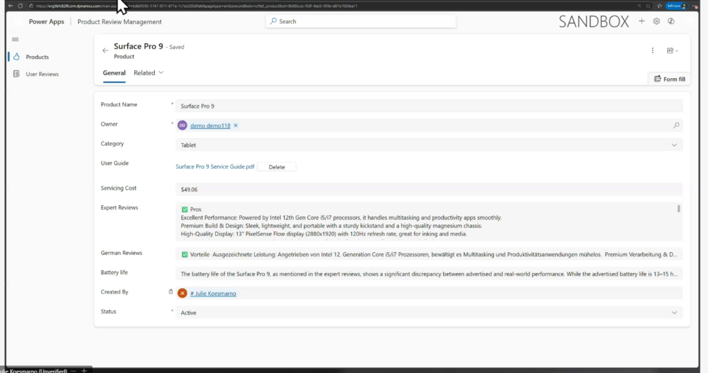Click the Product Name field
The height and width of the screenshot is (373, 708).
tap(429, 106)
